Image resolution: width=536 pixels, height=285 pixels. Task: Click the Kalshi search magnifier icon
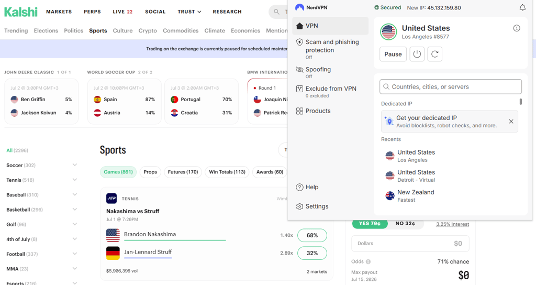pos(276,12)
